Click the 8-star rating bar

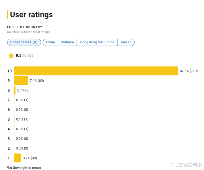[15, 90]
